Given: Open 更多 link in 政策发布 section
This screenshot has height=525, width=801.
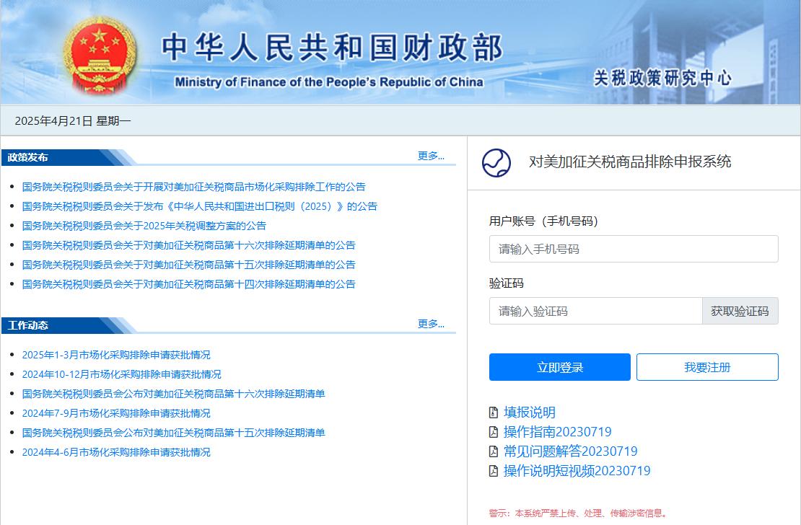Looking at the screenshot, I should point(431,156).
